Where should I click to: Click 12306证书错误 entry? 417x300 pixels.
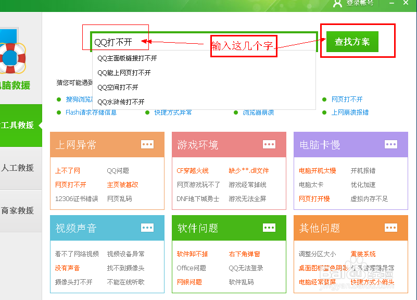point(77,199)
